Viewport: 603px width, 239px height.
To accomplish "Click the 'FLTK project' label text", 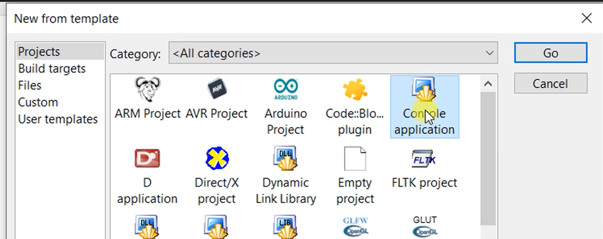I will pos(424,183).
